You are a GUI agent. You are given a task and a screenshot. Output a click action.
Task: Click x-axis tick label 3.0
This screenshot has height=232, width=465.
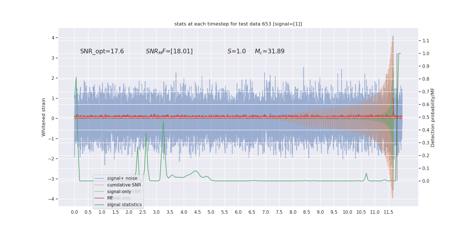[156, 212]
